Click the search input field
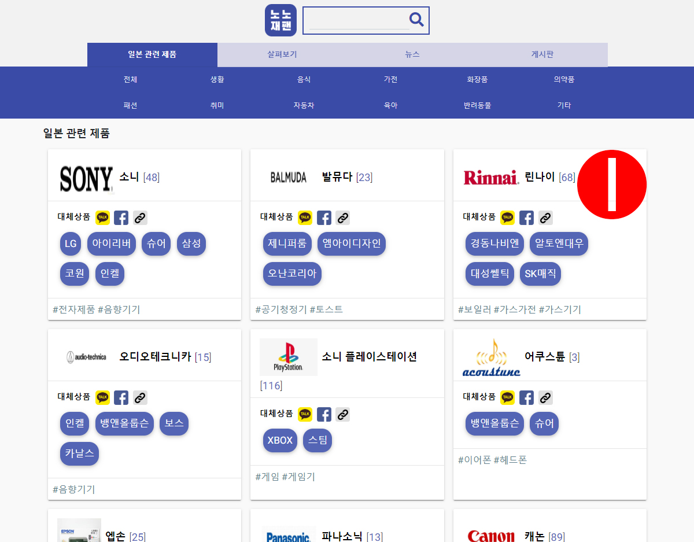The image size is (694, 542). pyautogui.click(x=359, y=20)
